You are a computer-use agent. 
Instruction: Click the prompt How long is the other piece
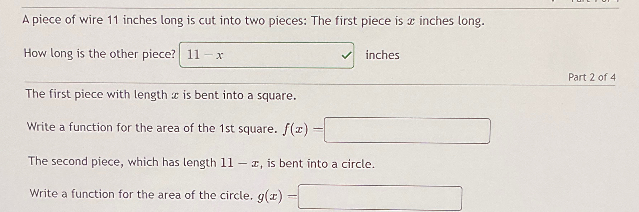[99, 54]
